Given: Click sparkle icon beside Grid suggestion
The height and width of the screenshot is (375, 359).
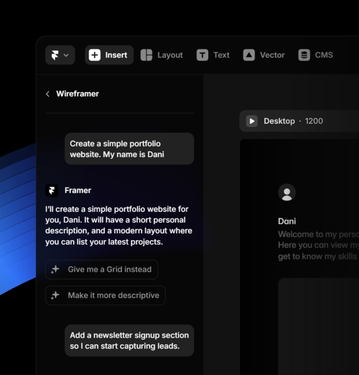Looking at the screenshot, I should click(x=55, y=270).
